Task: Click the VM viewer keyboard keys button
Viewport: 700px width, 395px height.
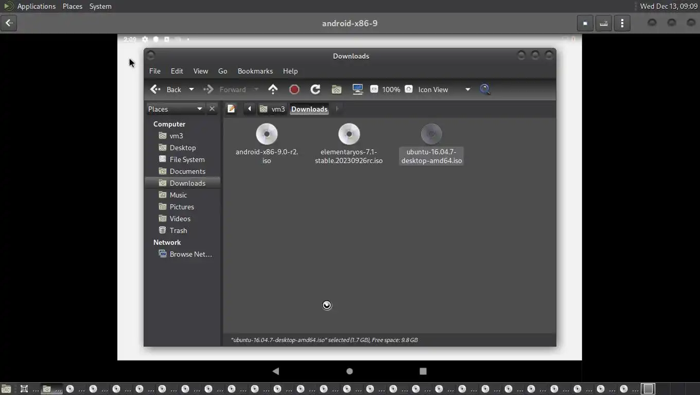Action: [x=604, y=23]
